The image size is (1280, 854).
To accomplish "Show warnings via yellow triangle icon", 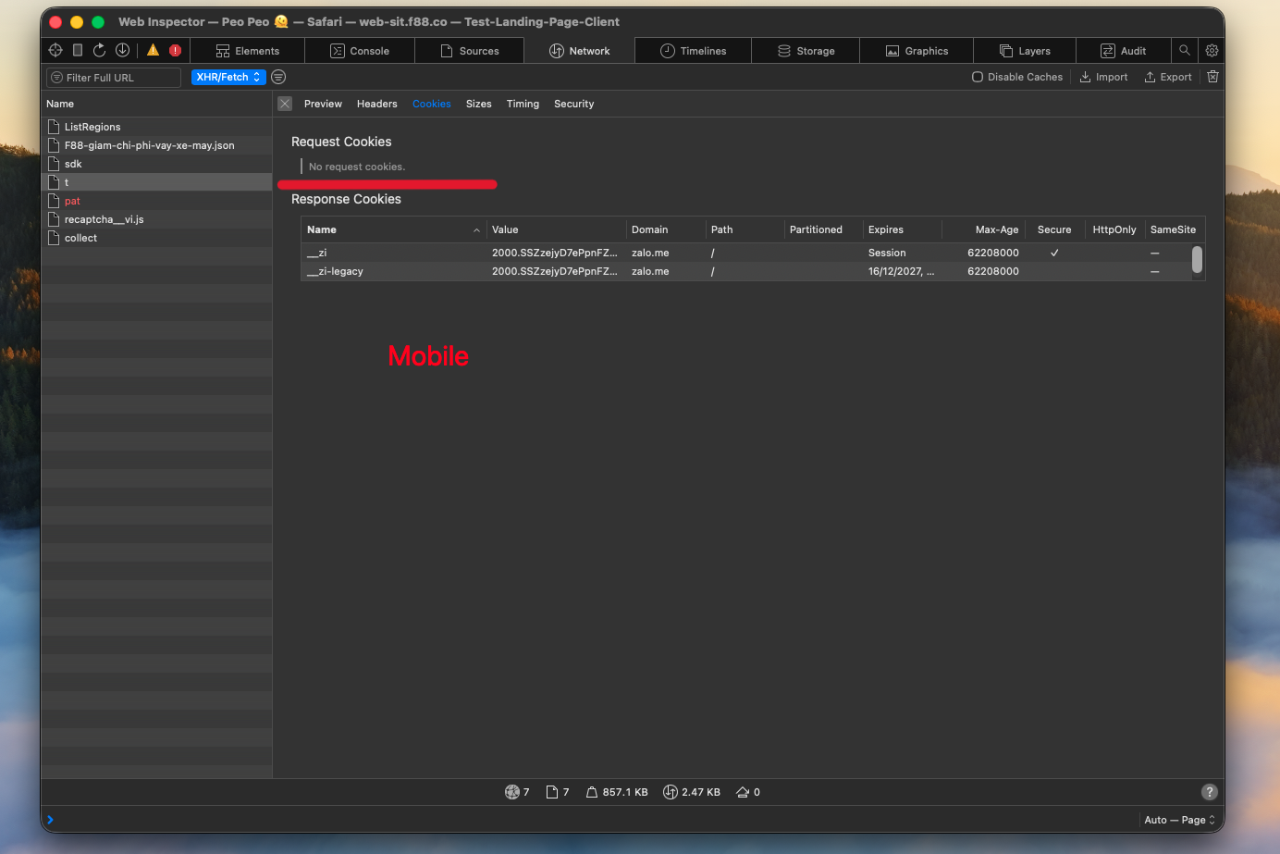I will (154, 51).
